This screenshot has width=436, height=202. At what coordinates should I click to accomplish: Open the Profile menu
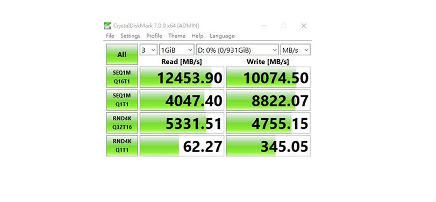point(154,36)
